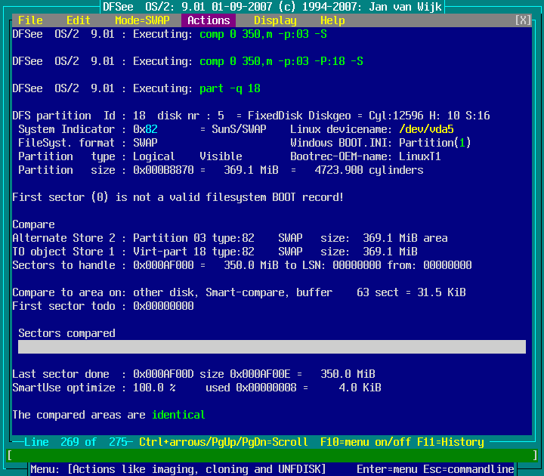Click the Sectors compared progress bar
544x476 pixels.
point(272,347)
